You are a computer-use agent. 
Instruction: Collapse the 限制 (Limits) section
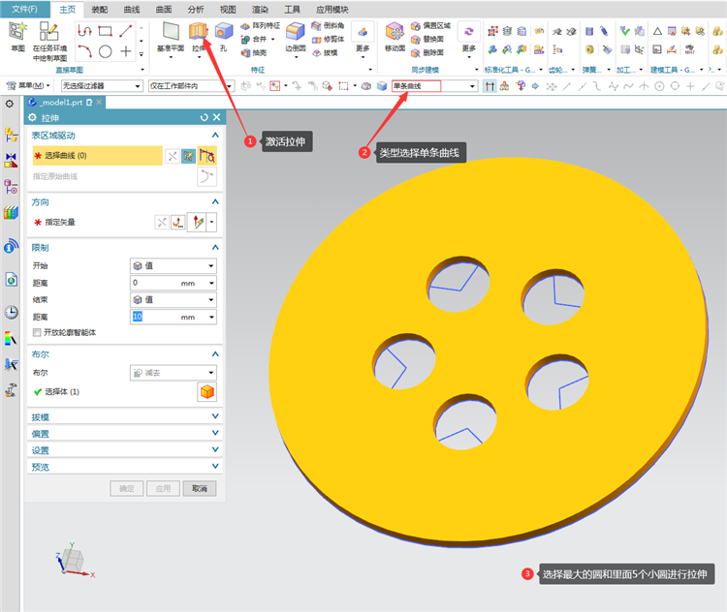[215, 247]
